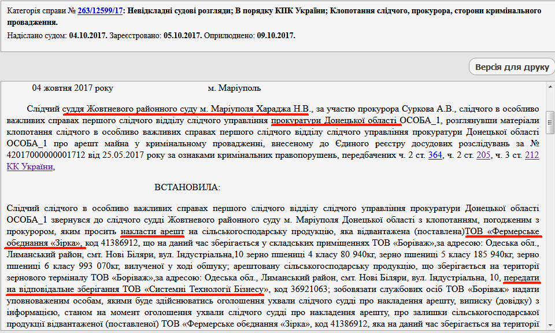Click the vertical scrollbar thumb

(x=550, y=122)
